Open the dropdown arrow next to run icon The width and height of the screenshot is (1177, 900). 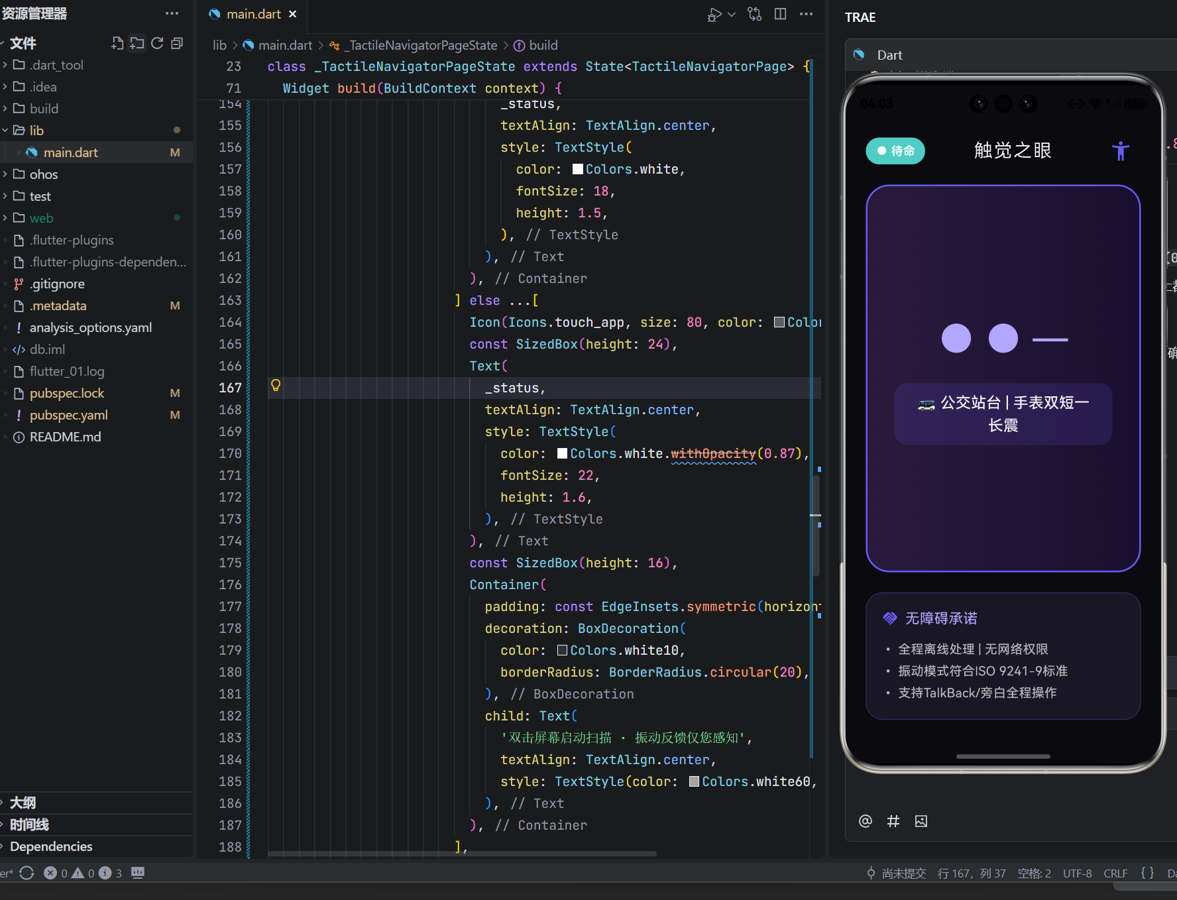pos(732,14)
